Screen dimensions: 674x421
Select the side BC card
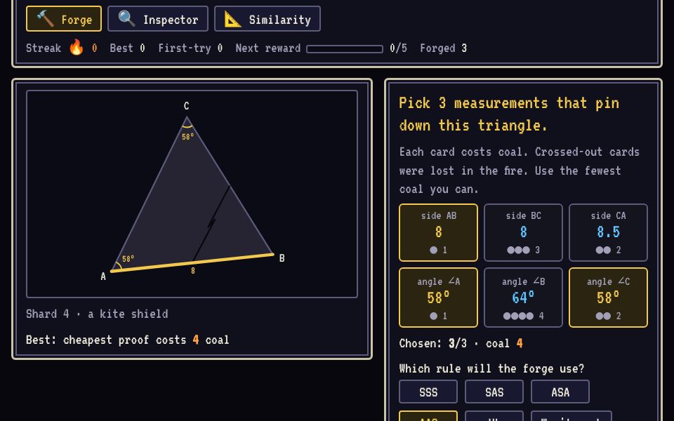pyautogui.click(x=523, y=232)
